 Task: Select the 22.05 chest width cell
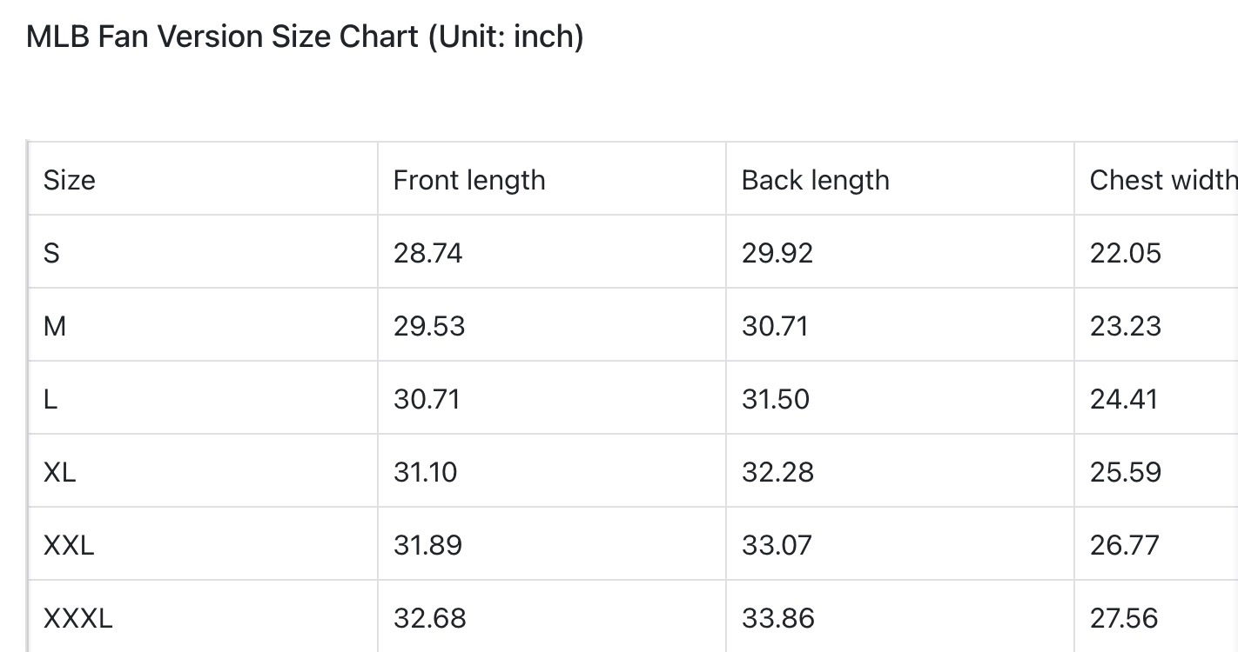coord(1126,253)
